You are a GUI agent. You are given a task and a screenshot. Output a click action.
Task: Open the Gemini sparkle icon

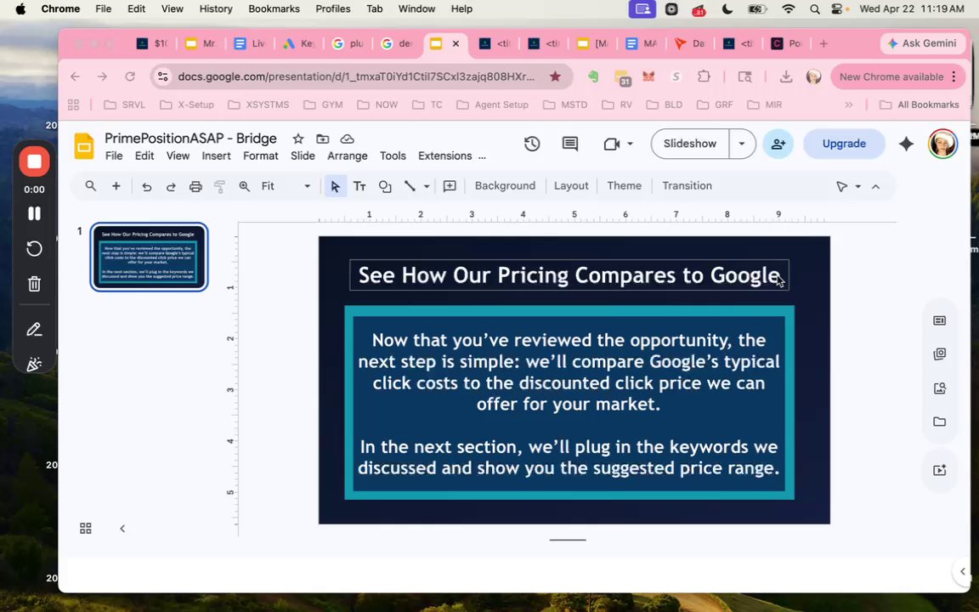pos(906,144)
